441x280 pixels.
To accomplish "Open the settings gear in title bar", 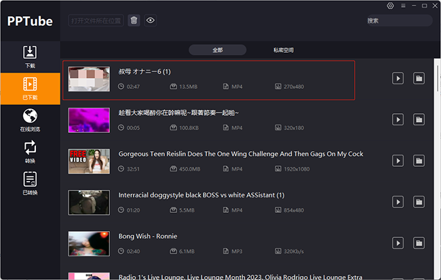I will [x=390, y=5].
